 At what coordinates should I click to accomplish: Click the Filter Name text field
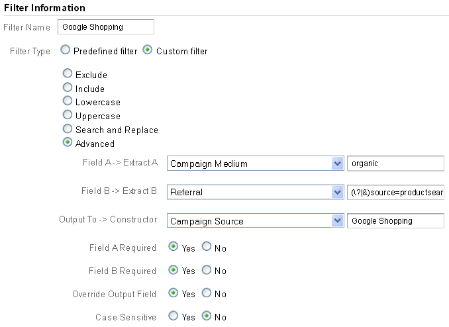[106, 26]
